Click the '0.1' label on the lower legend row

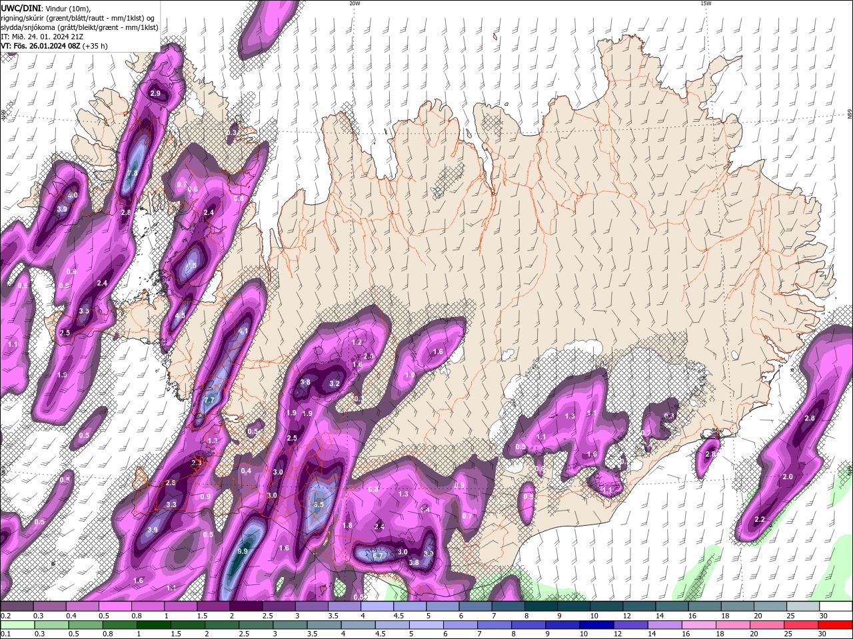coord(5,633)
